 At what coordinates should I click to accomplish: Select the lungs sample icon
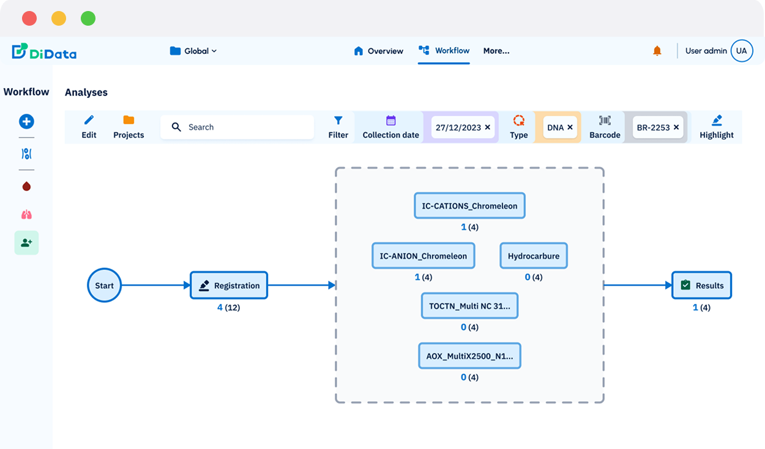pos(26,214)
